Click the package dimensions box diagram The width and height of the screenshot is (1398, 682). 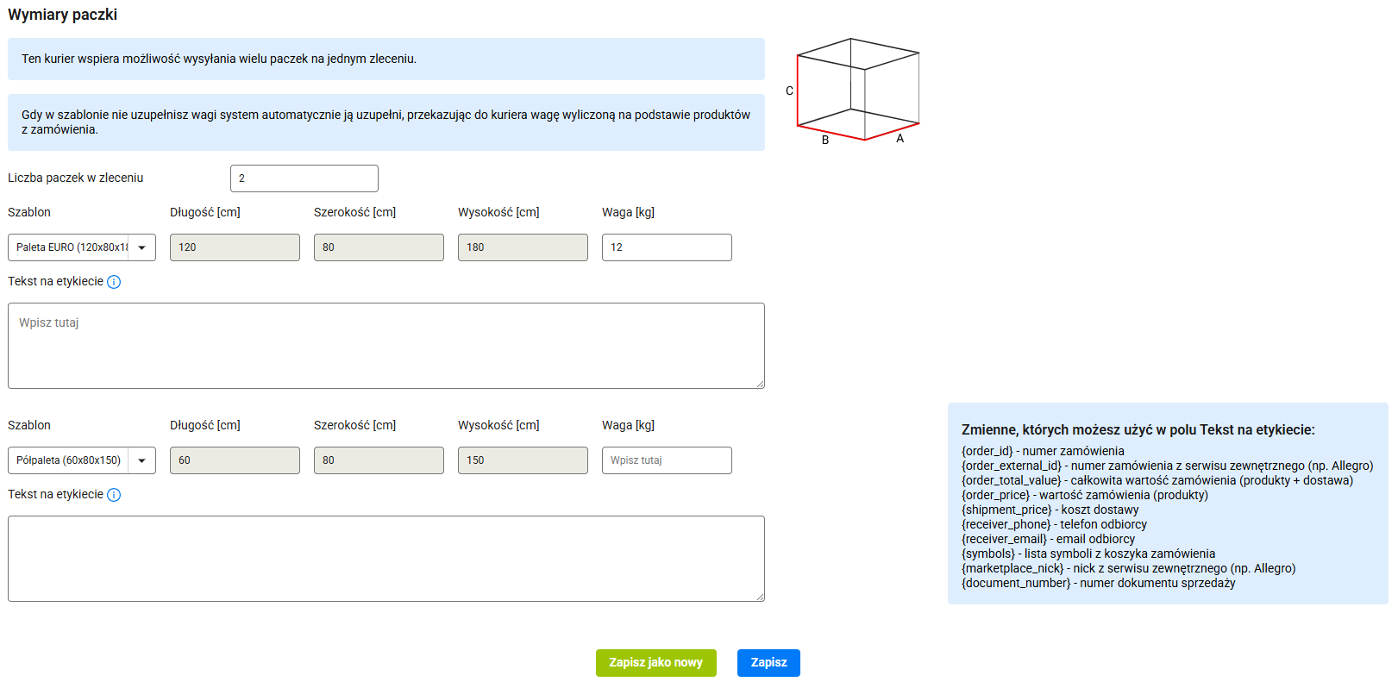(854, 91)
